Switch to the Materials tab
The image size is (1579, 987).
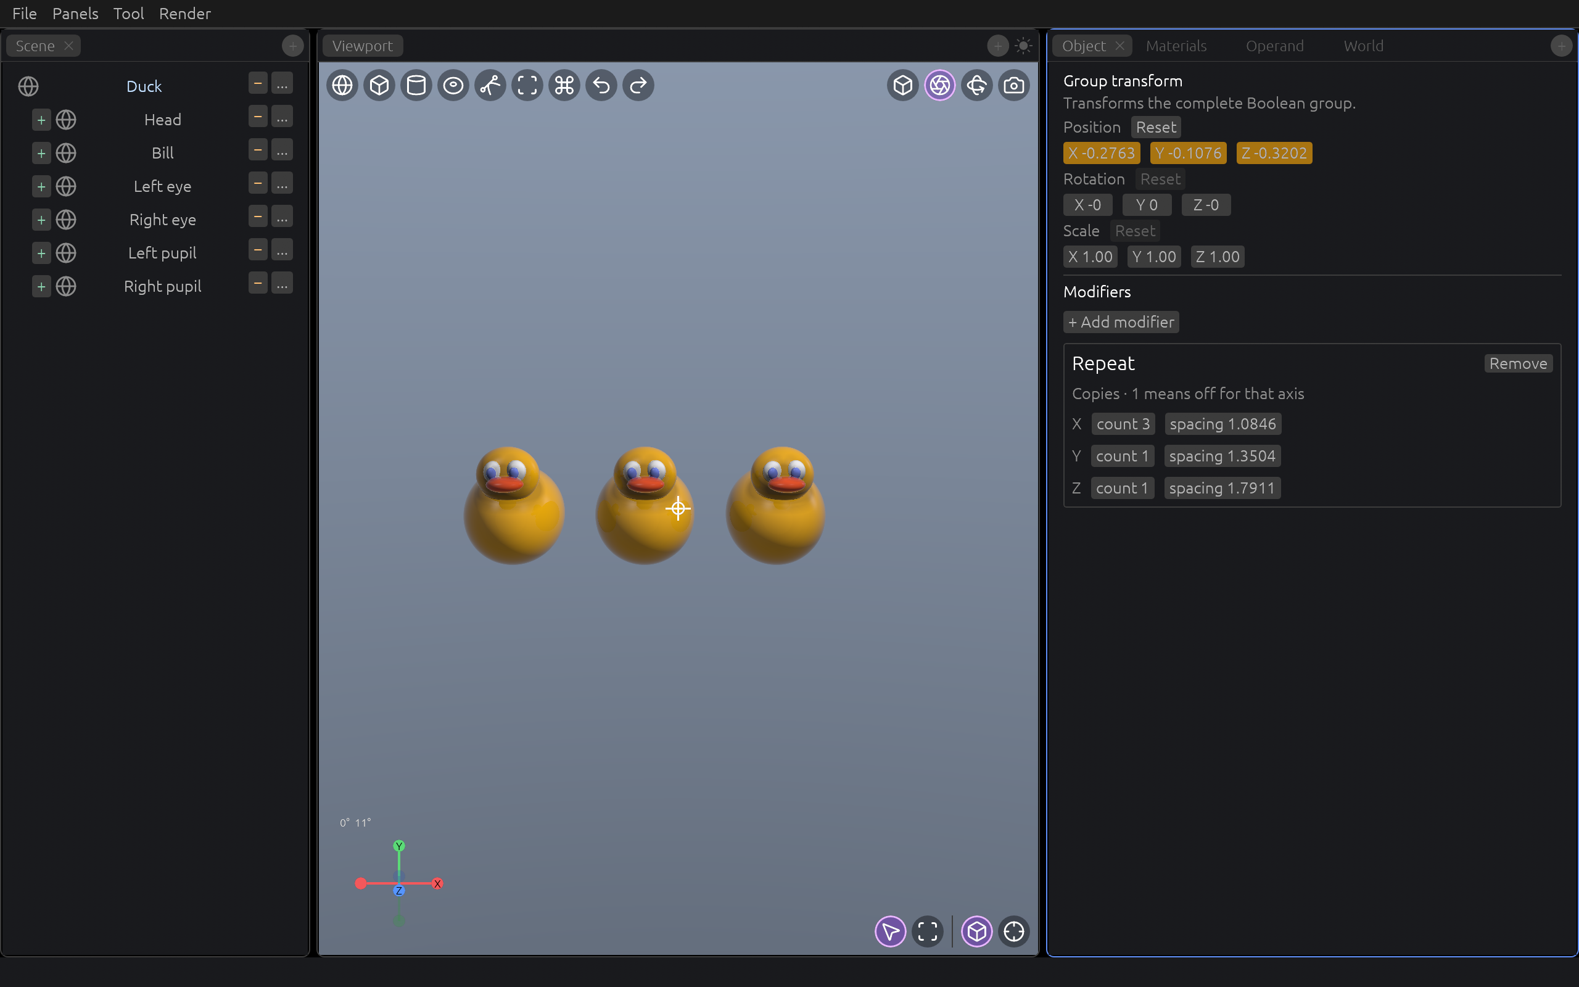1176,46
